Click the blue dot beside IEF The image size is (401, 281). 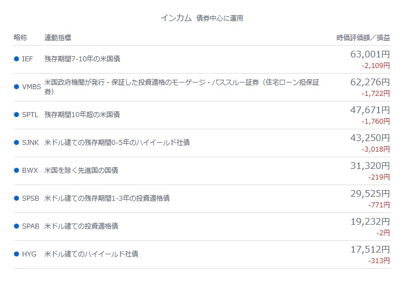tap(17, 59)
